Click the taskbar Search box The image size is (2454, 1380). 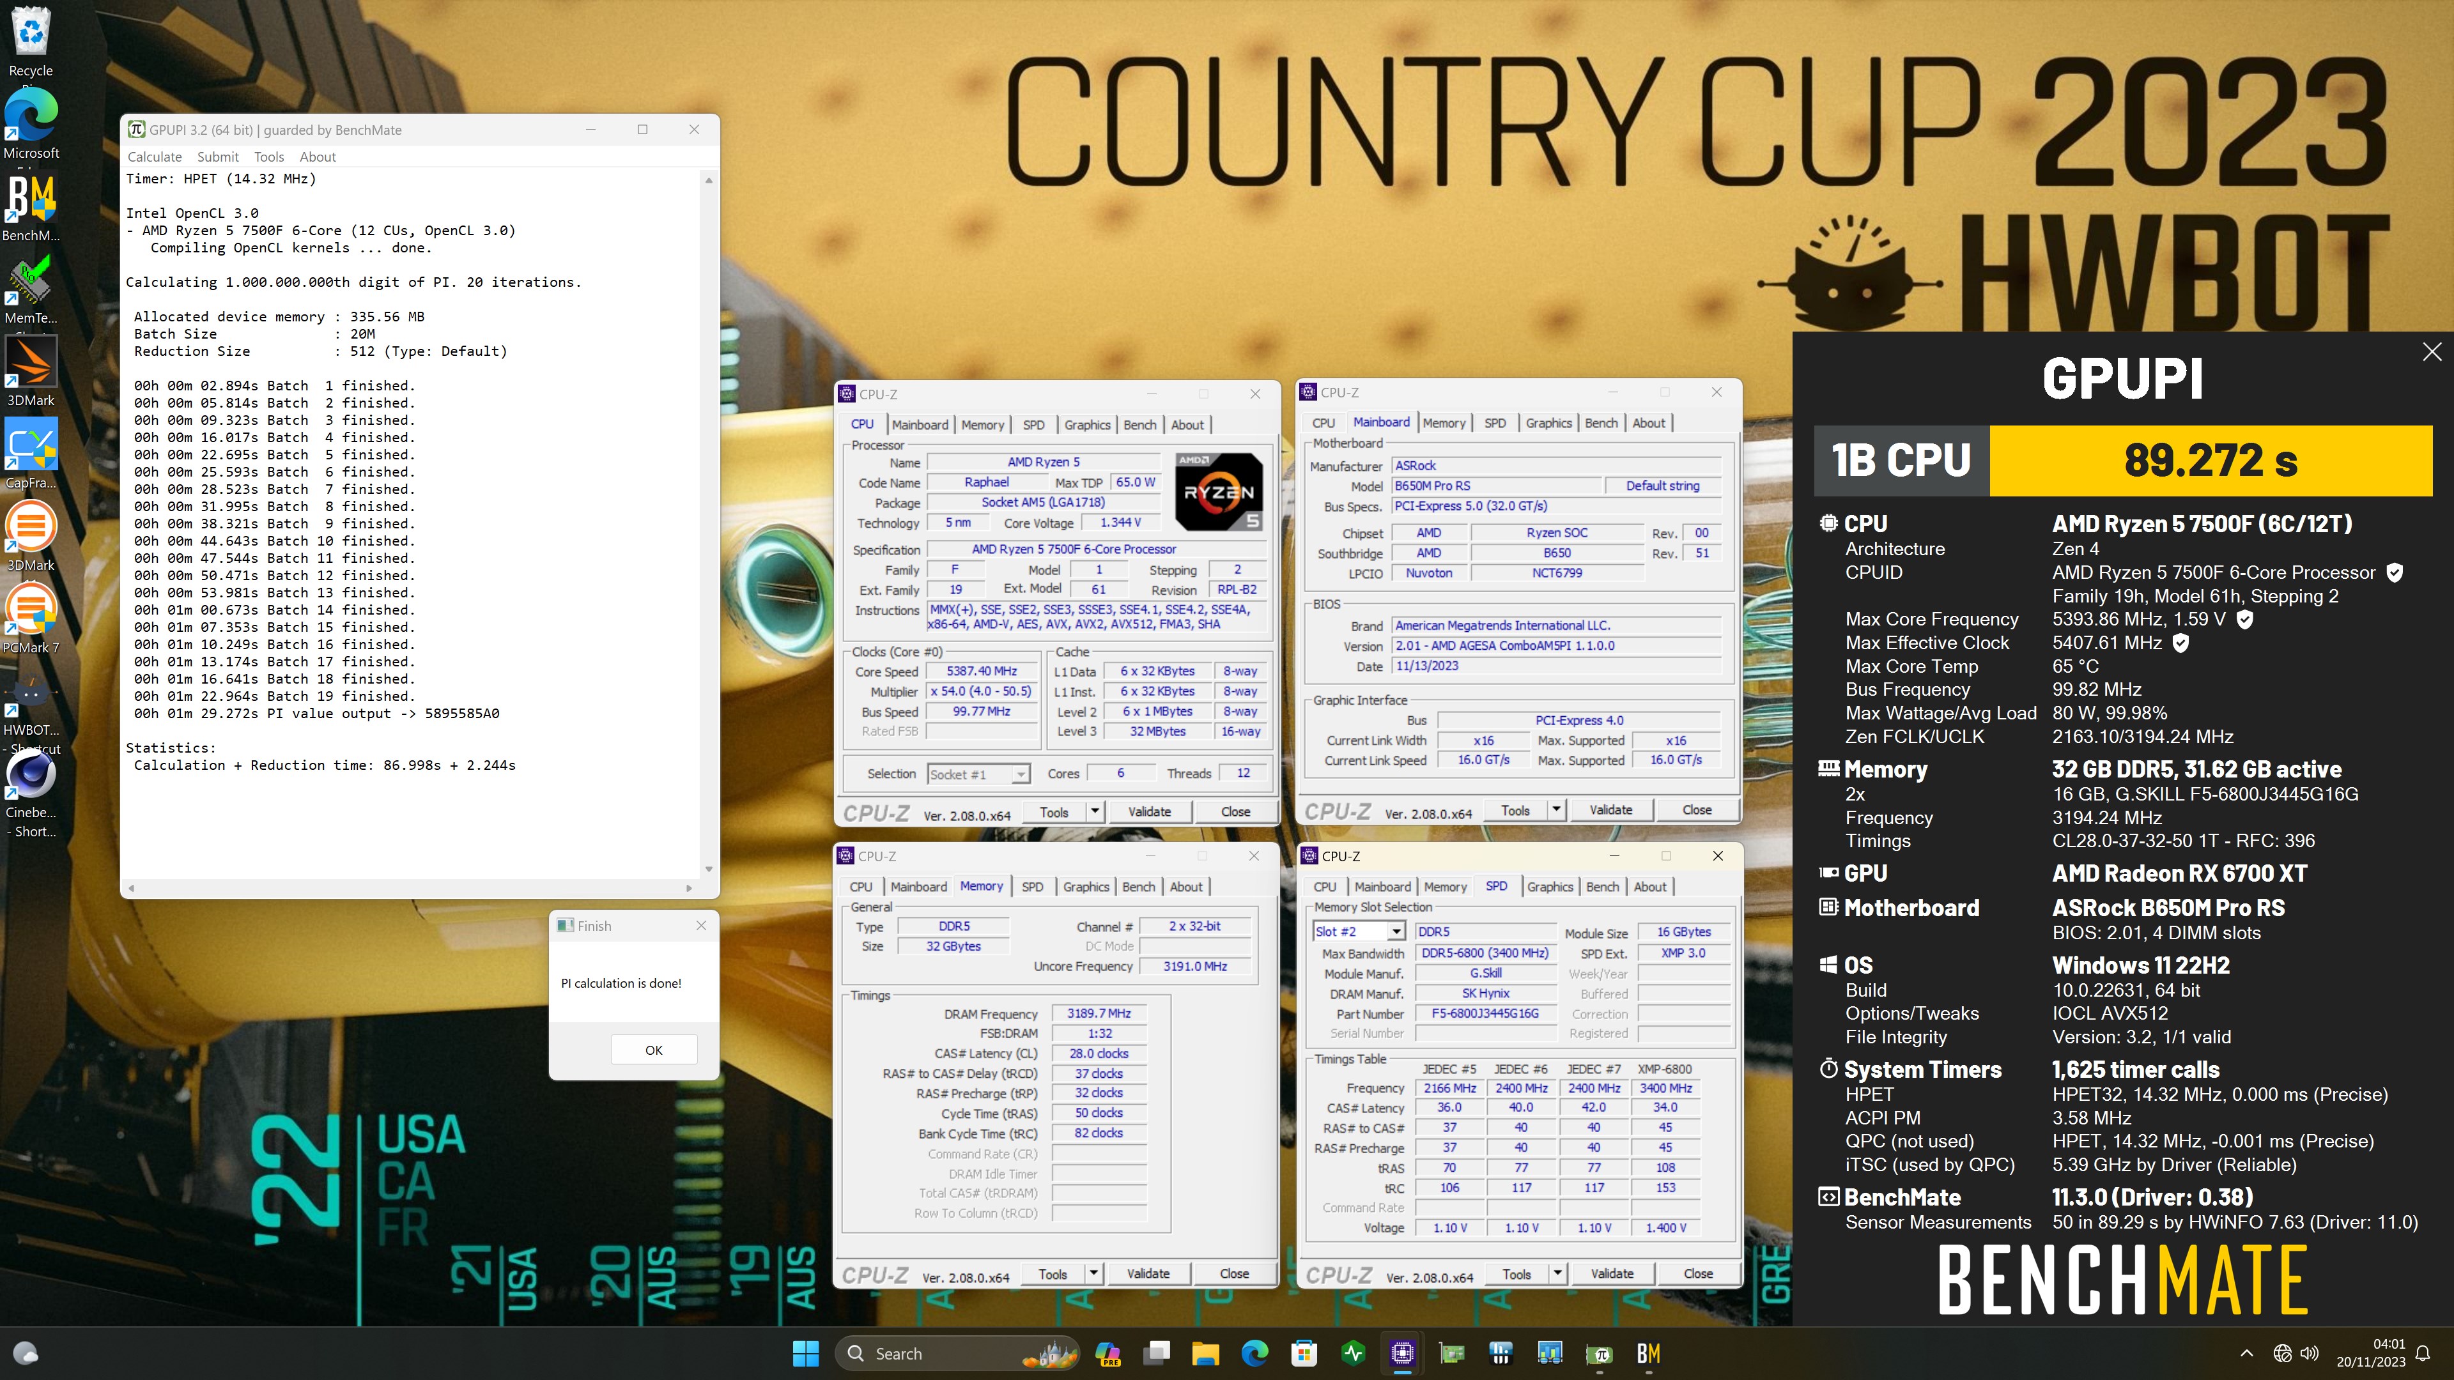coord(957,1353)
